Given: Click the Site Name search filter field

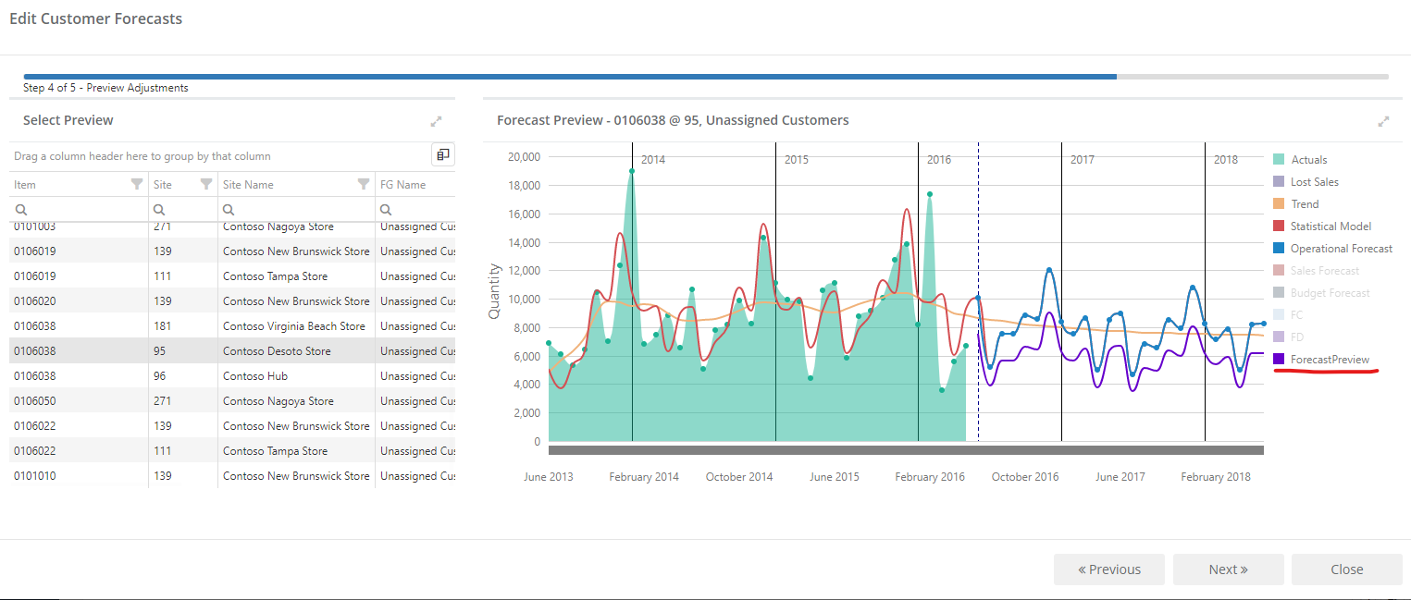Looking at the screenshot, I should coord(296,210).
